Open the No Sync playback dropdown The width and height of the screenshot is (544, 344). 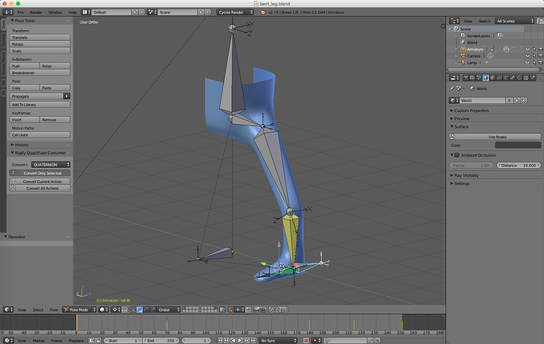click(278, 341)
